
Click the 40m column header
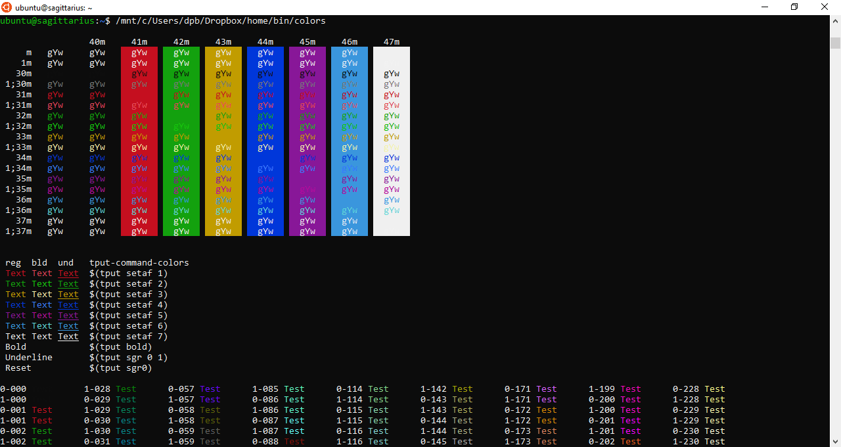(x=97, y=41)
